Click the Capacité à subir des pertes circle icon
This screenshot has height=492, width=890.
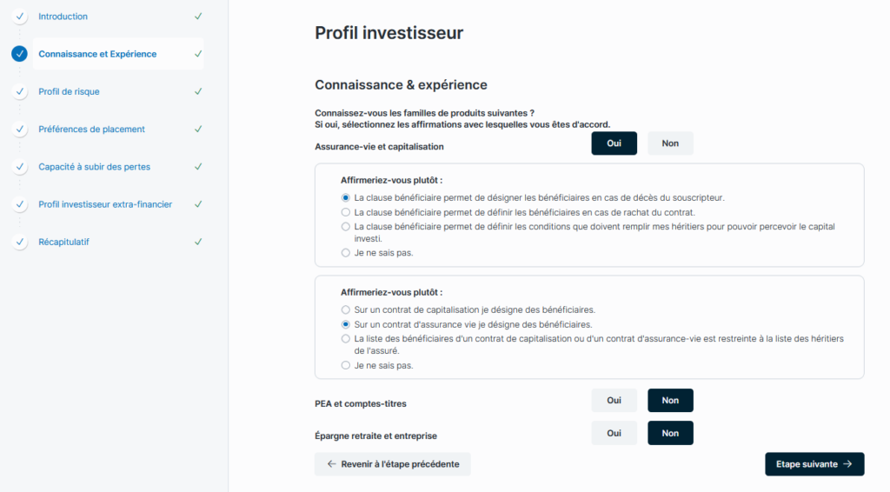tap(19, 166)
